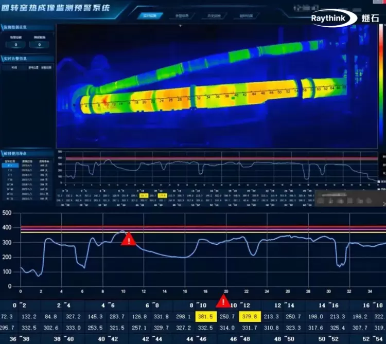Screen dimensions: 386x344
Task: Click the red warning triangle on the temperature curve
Action: [x=128, y=239]
